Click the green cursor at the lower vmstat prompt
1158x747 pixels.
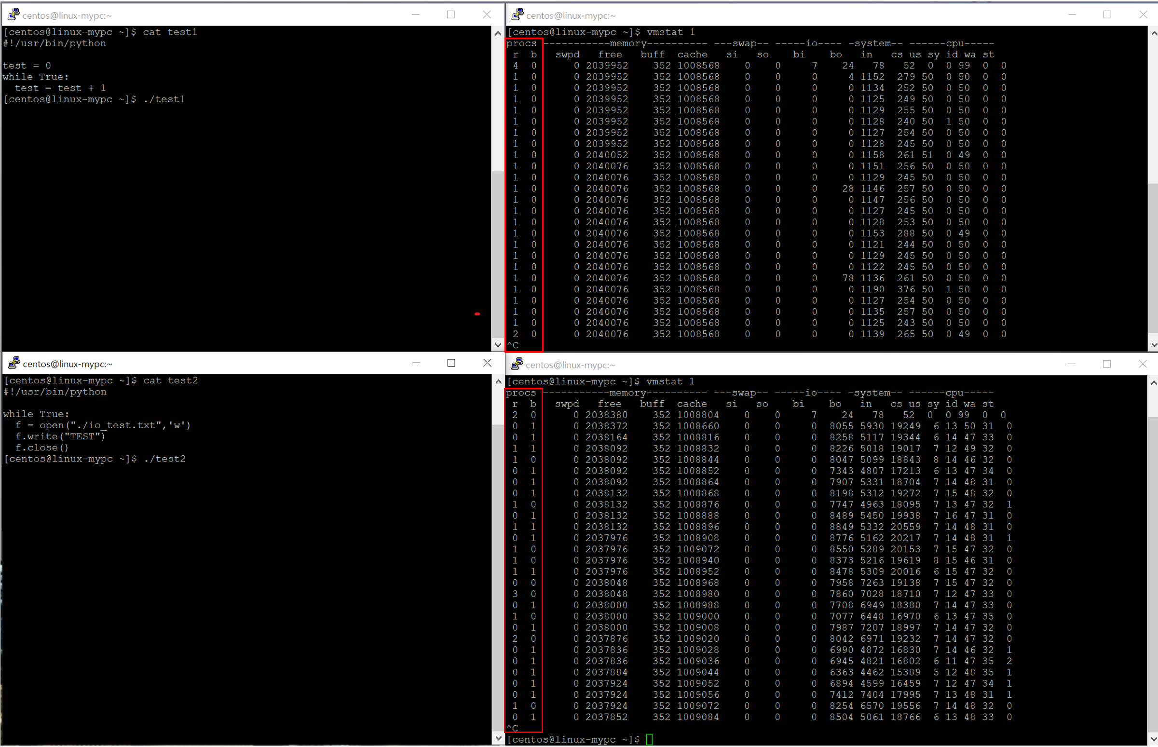tap(649, 739)
